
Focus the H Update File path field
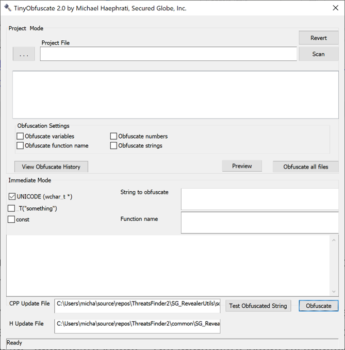137,326
